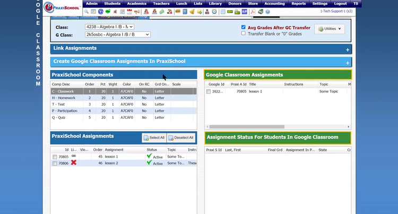Click the red pushpin icon

[x=115, y=12]
